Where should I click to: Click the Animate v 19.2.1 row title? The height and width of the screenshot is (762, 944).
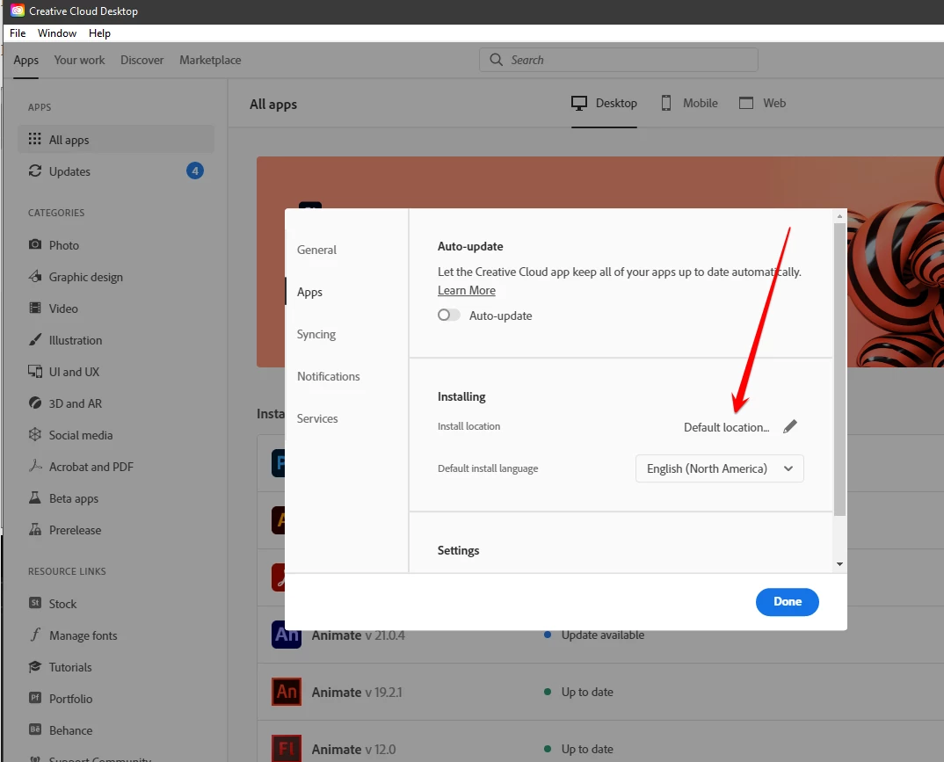[356, 693]
